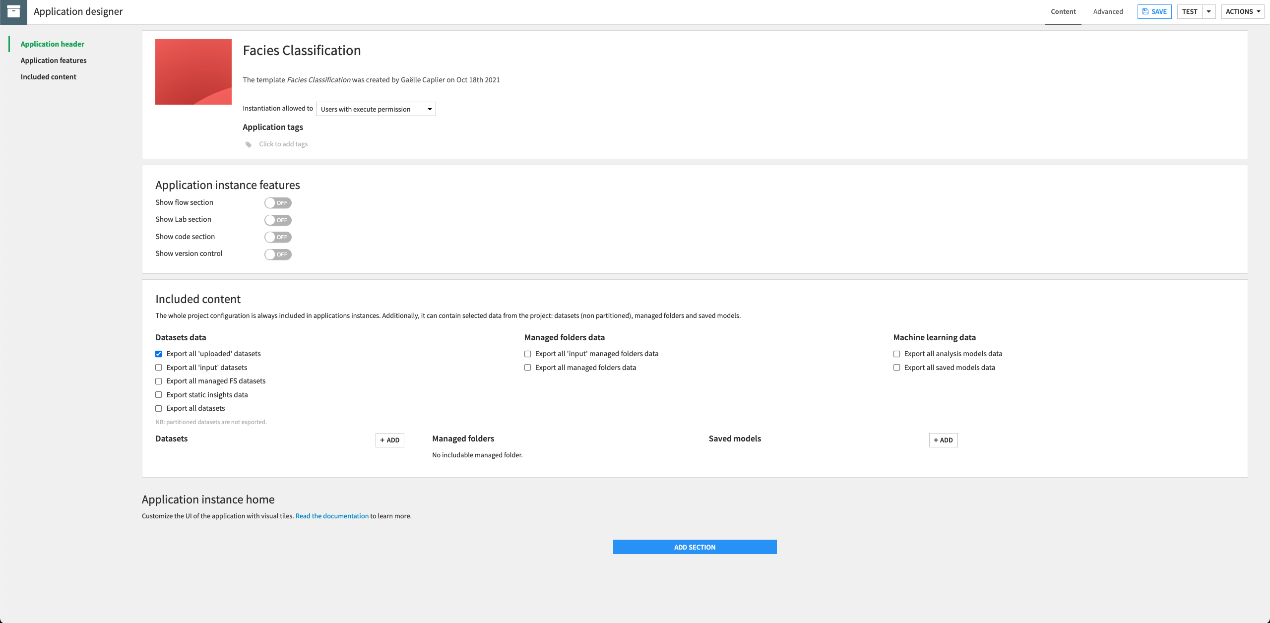The width and height of the screenshot is (1270, 623).
Task: Click the ADD SECTION button
Action: pos(695,547)
